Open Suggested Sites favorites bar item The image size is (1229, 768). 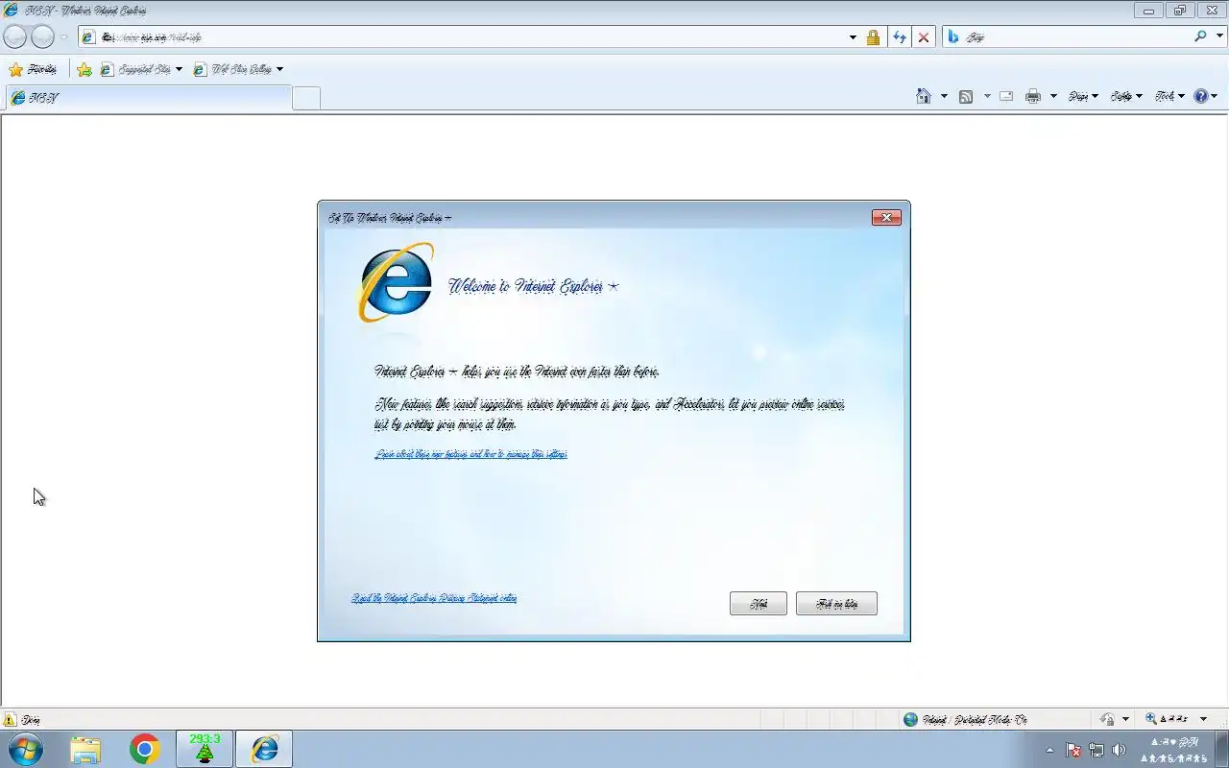point(141,69)
